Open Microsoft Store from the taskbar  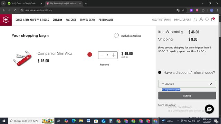tap(96, 121)
